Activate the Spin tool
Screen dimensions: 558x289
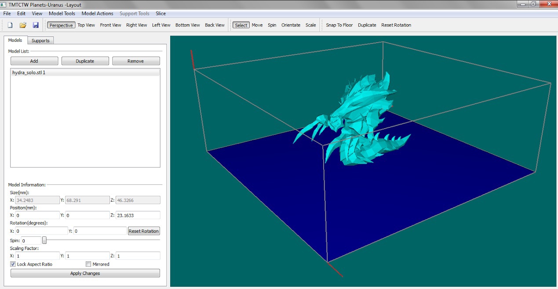click(272, 25)
